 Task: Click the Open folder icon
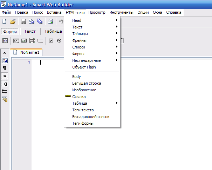[13, 21]
